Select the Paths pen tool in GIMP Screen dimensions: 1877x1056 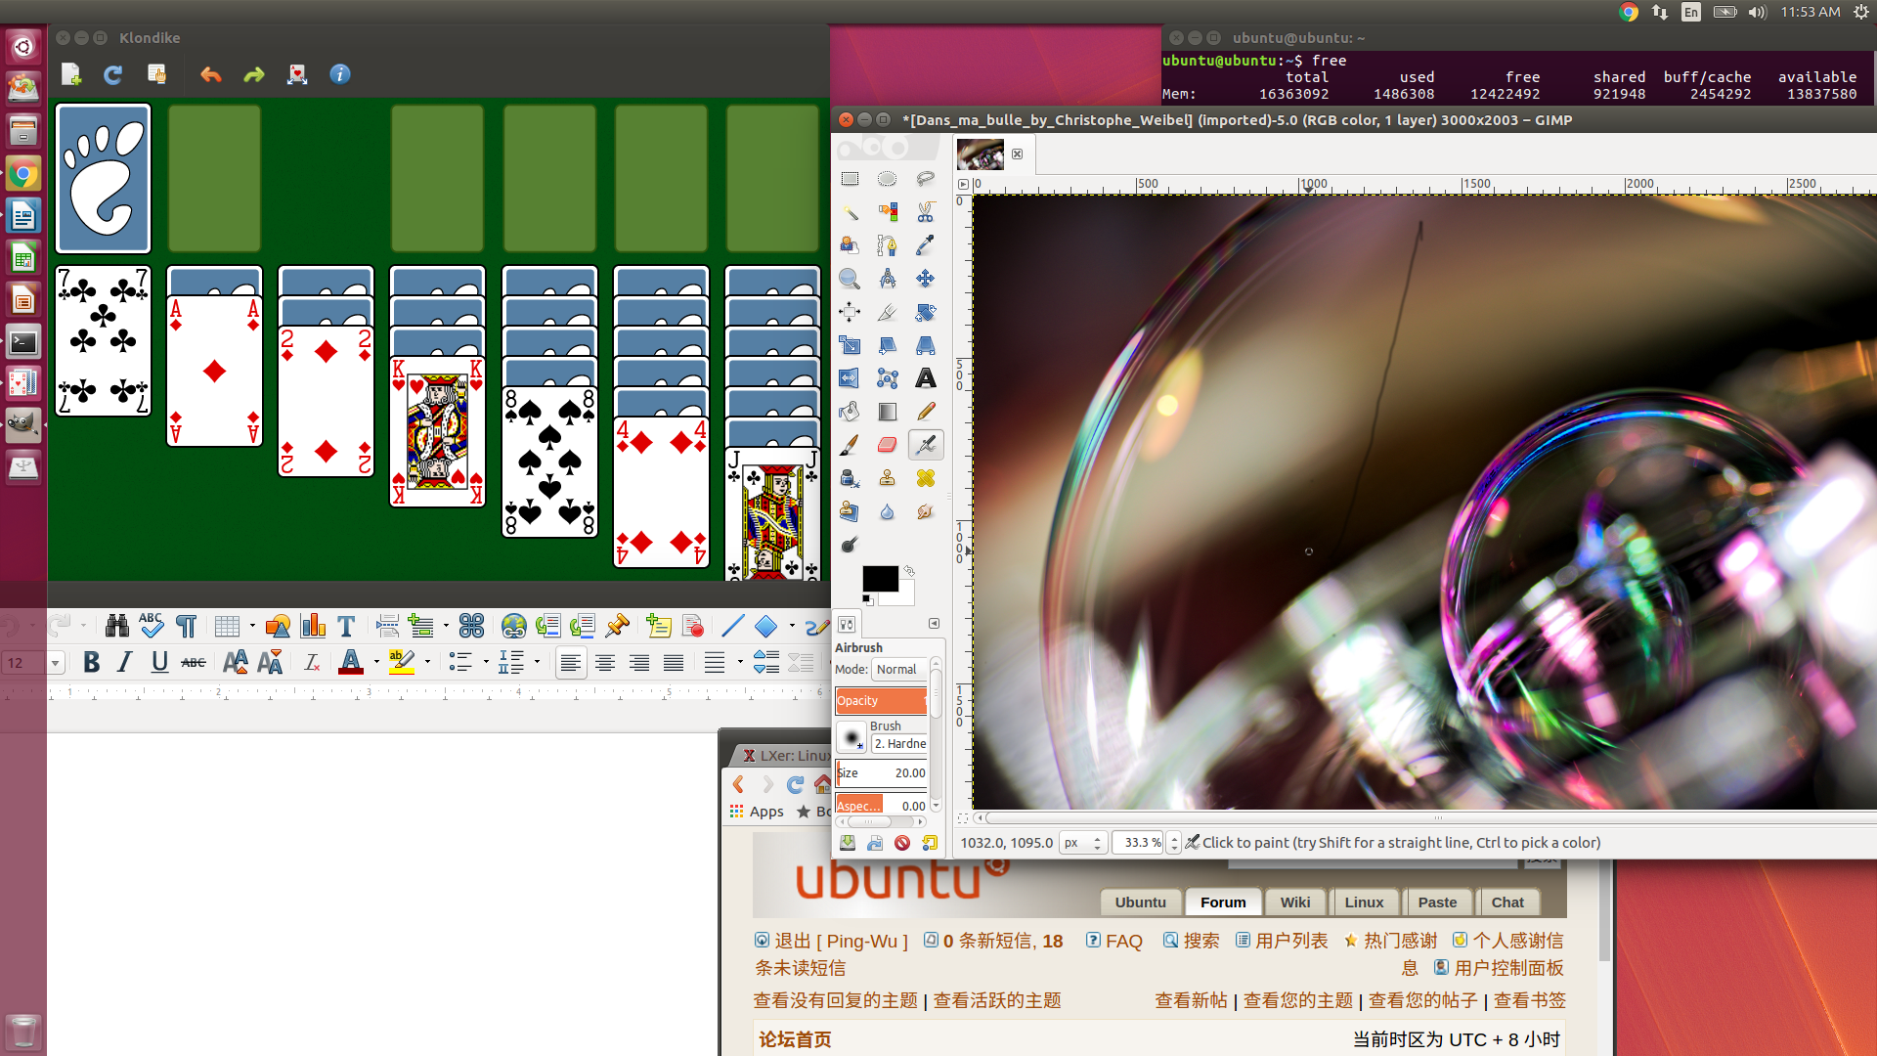(x=887, y=245)
